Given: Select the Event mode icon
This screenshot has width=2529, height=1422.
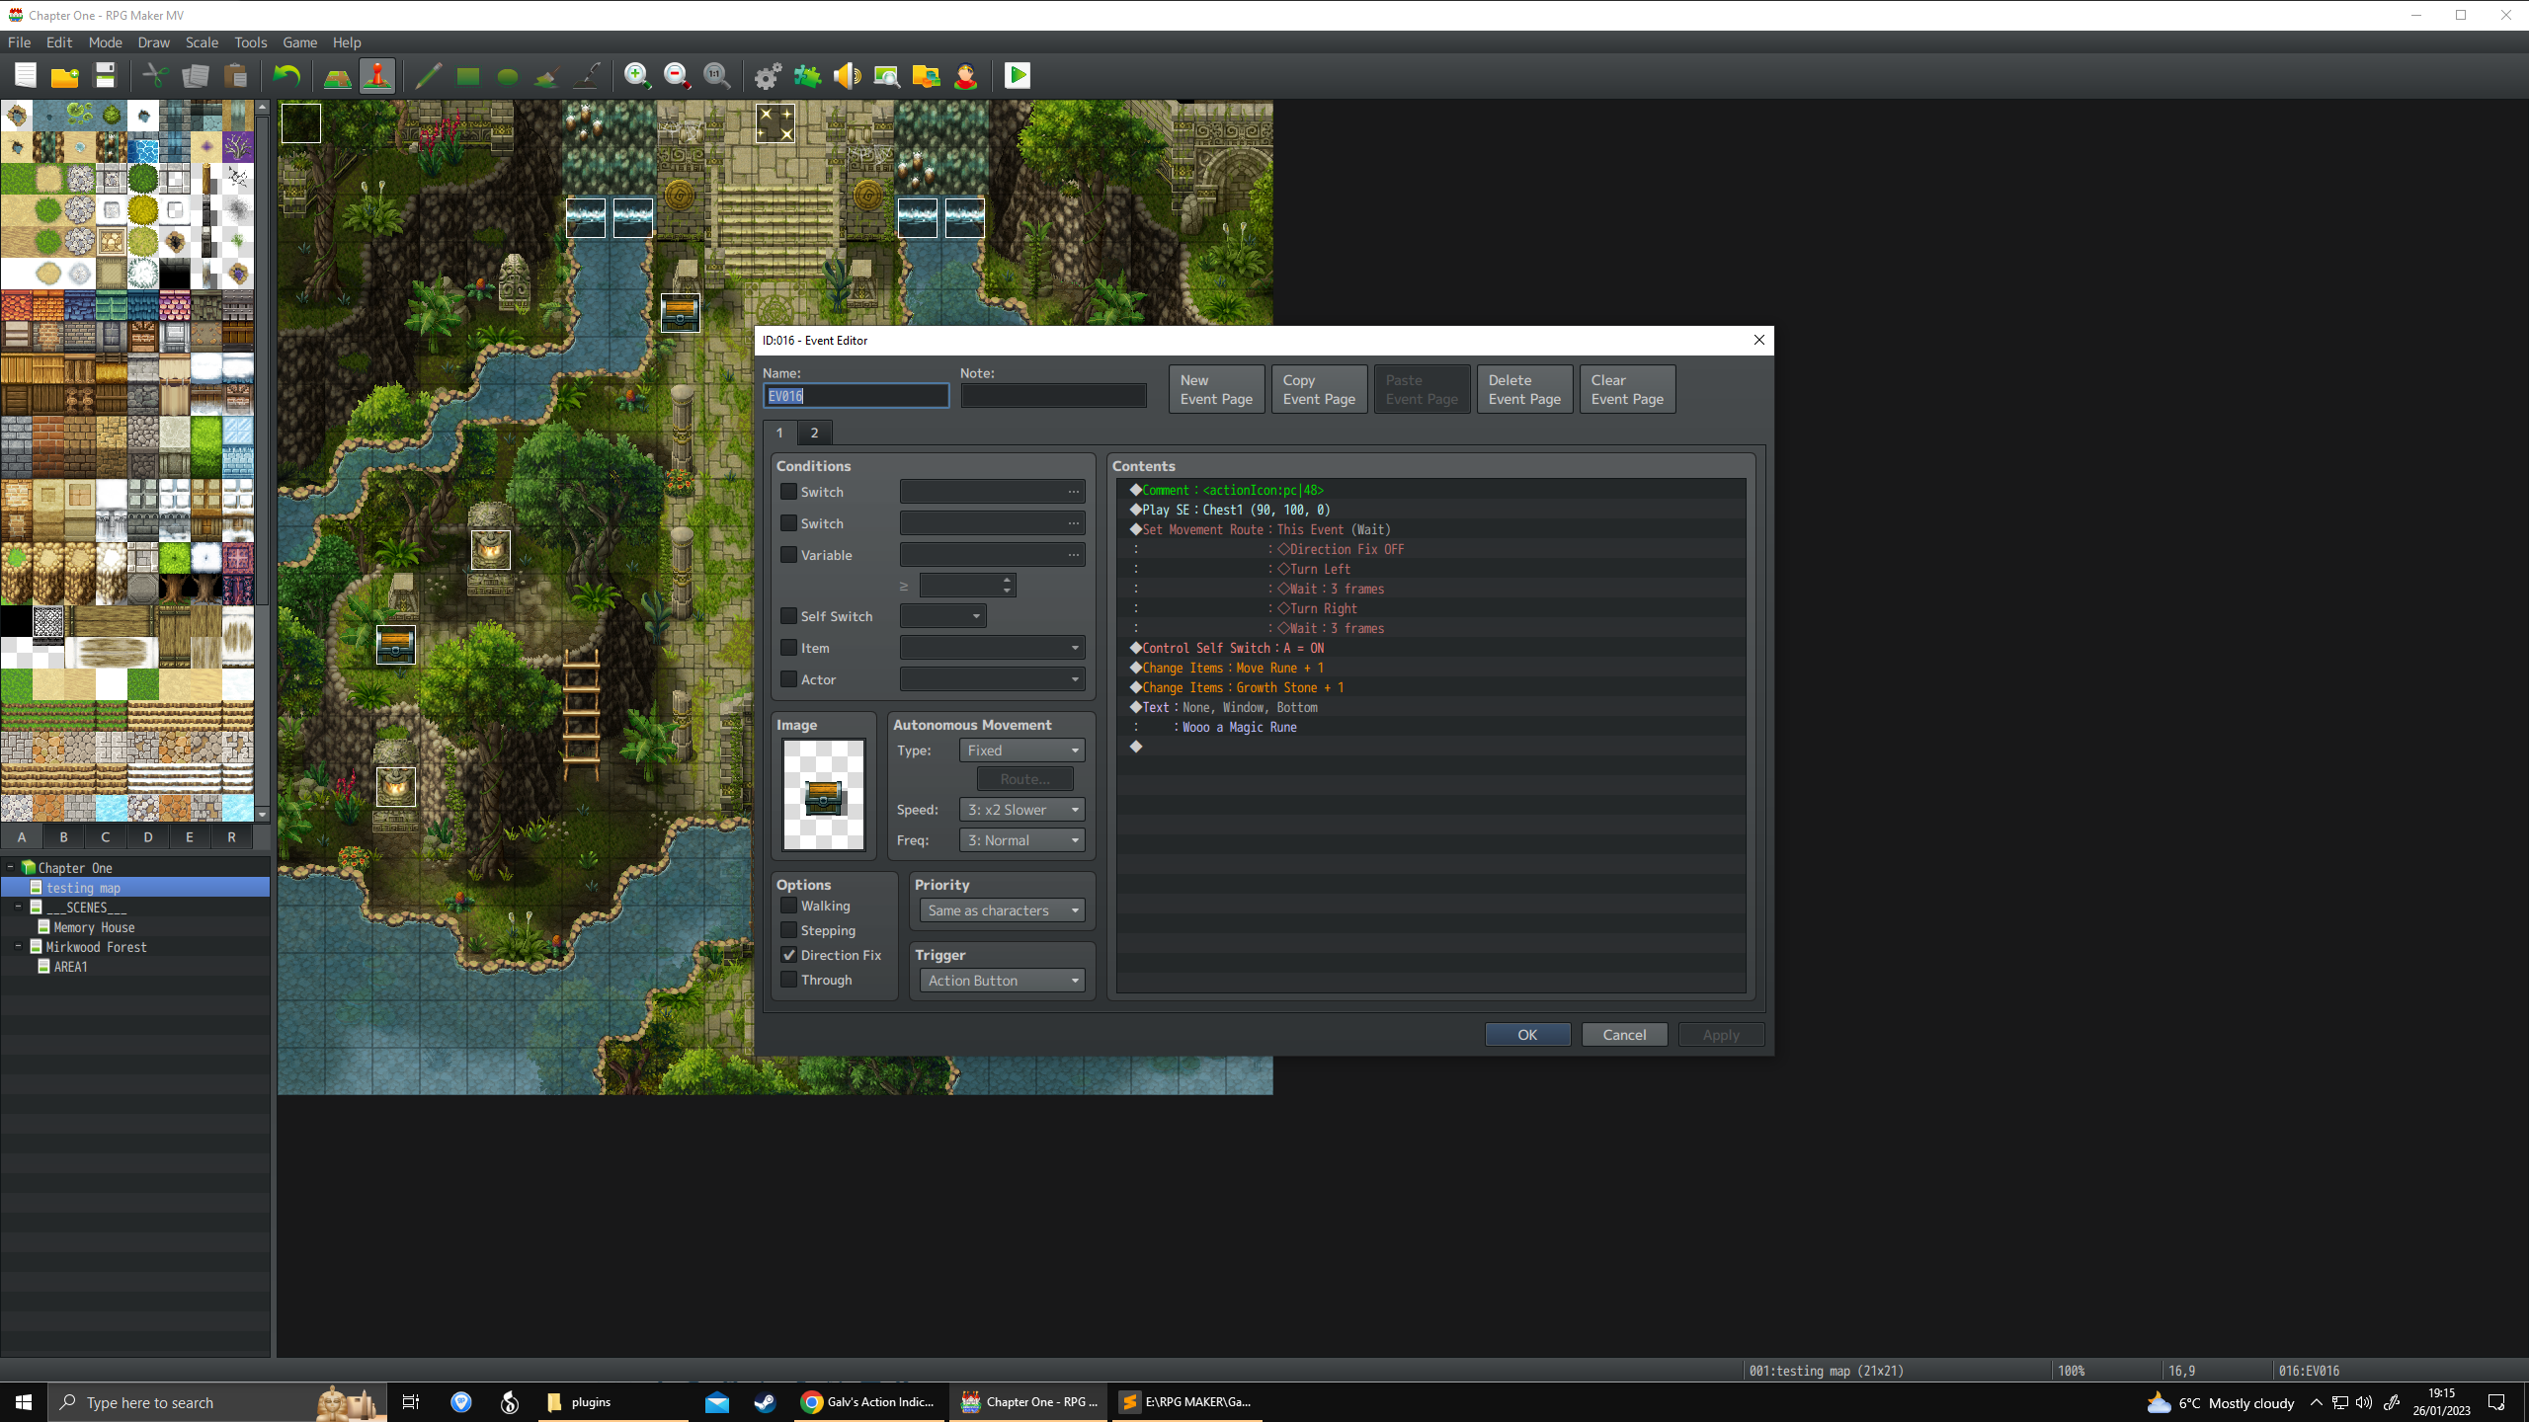Looking at the screenshot, I should tap(377, 76).
